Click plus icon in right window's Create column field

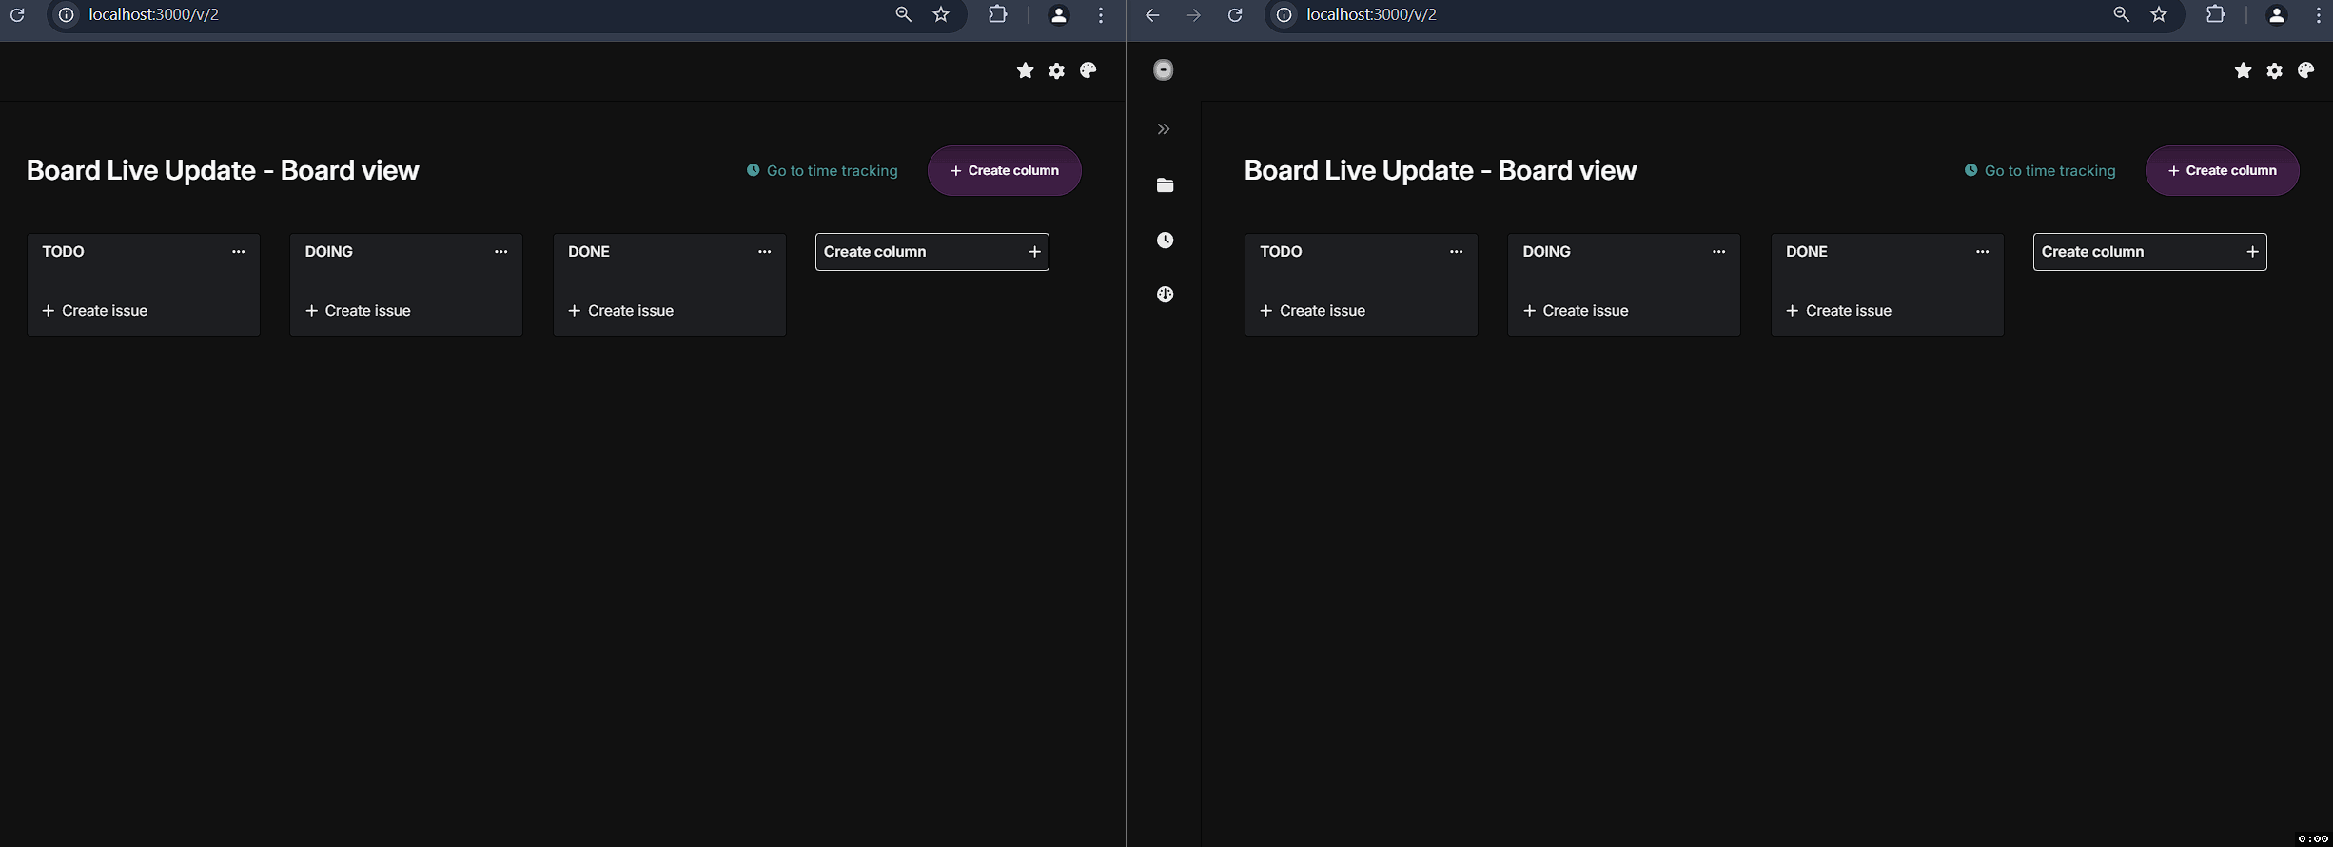point(2252,252)
